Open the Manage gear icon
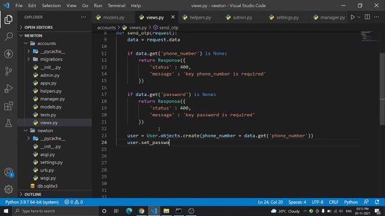Viewport: 385px width, 216px height. (x=8, y=190)
